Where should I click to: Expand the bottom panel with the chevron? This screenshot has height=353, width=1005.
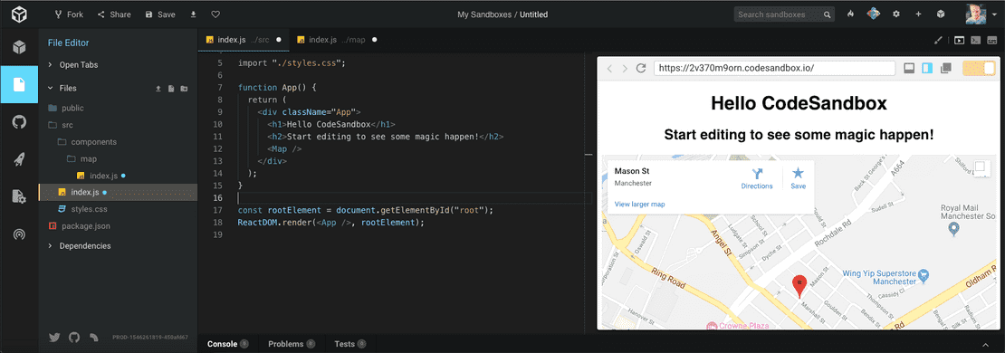(985, 345)
